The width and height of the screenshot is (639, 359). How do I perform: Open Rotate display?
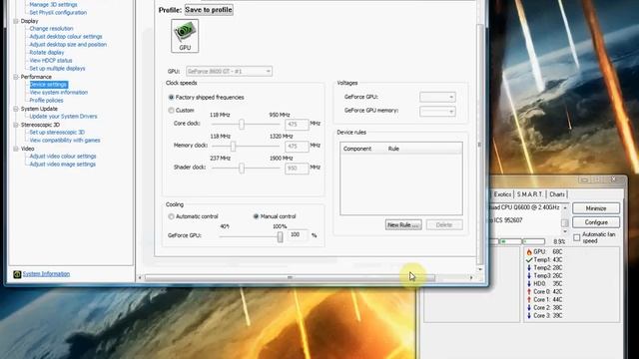click(x=47, y=53)
